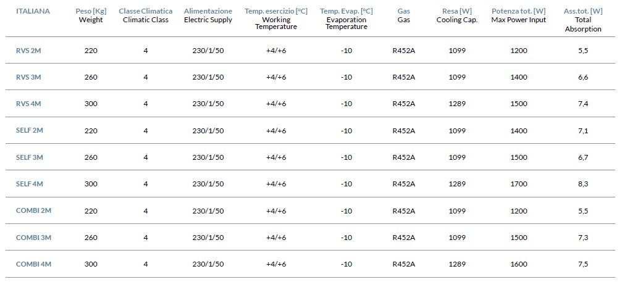This screenshot has width=622, height=282.
Task: Click the Temp. Evap. column header
Action: (347, 19)
